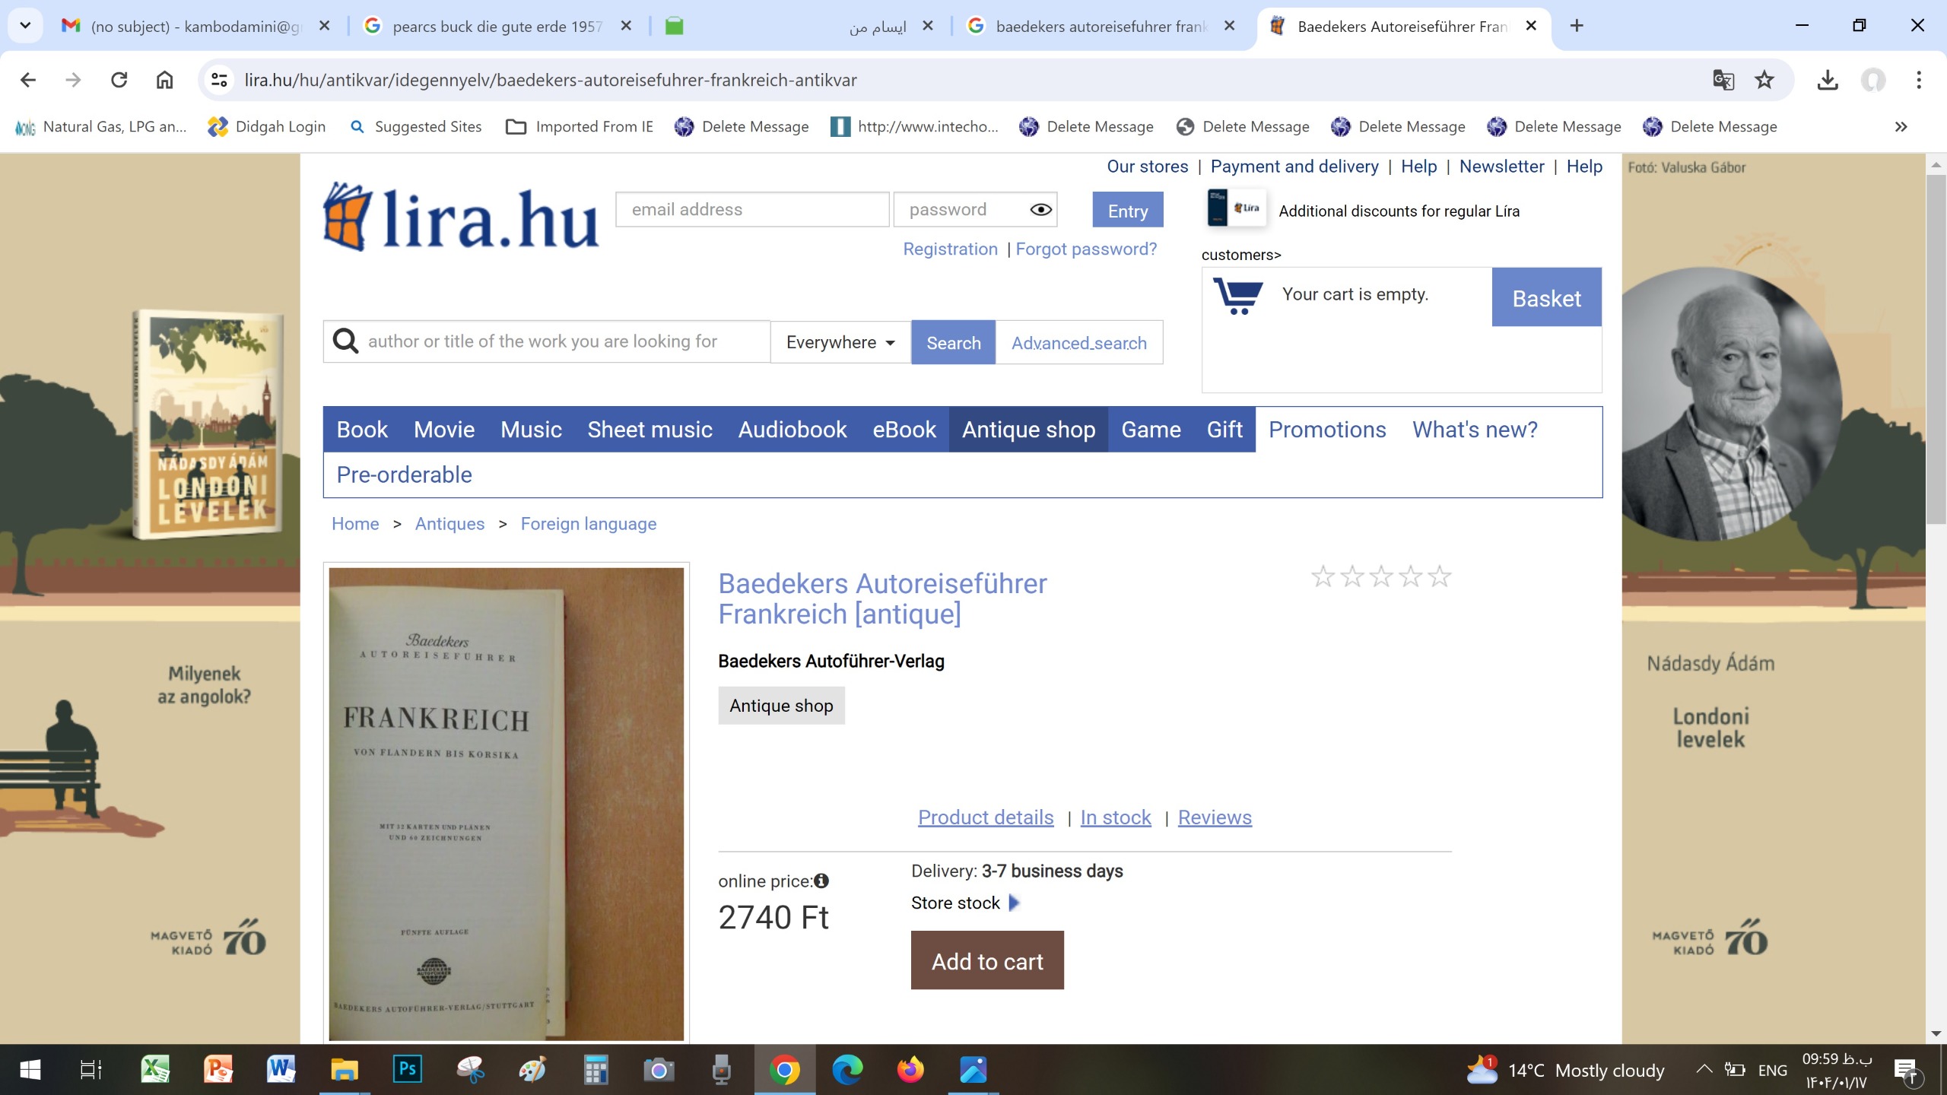Click the Google Translate icon in address bar

[1723, 80]
